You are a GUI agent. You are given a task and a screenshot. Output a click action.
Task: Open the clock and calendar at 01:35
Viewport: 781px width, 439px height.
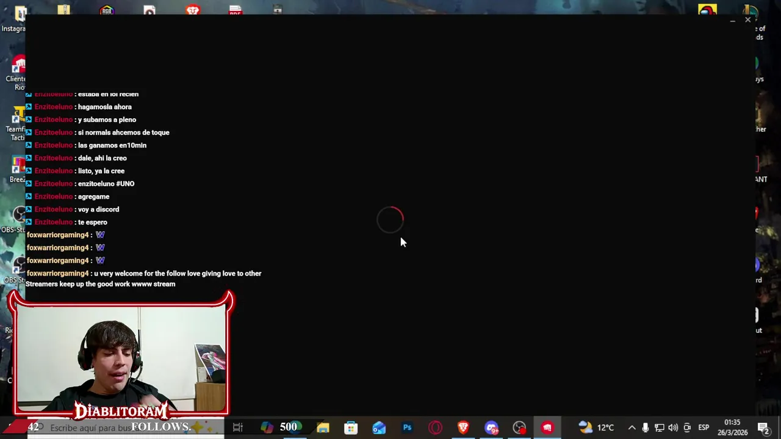coord(732,427)
